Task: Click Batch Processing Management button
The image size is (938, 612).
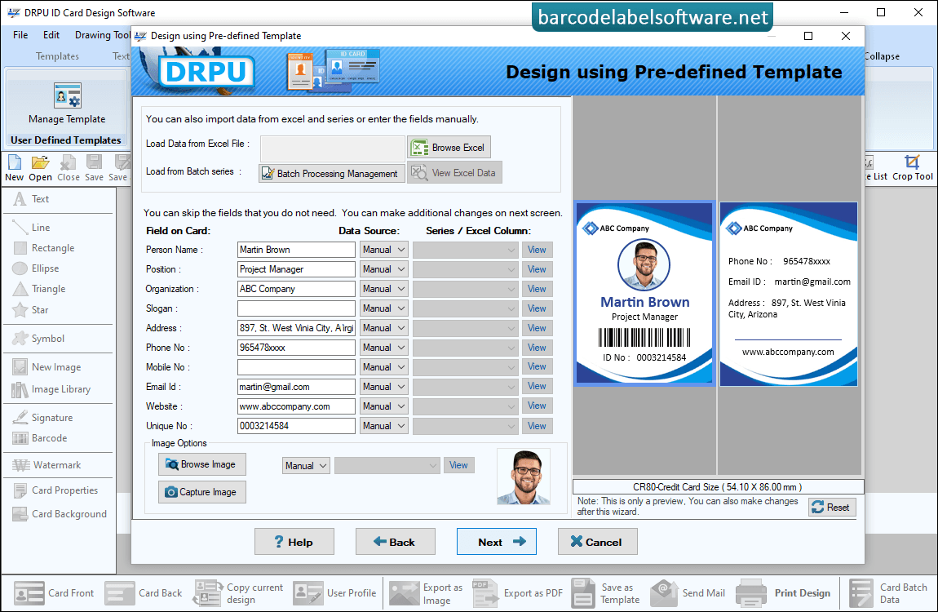Action: pos(332,174)
